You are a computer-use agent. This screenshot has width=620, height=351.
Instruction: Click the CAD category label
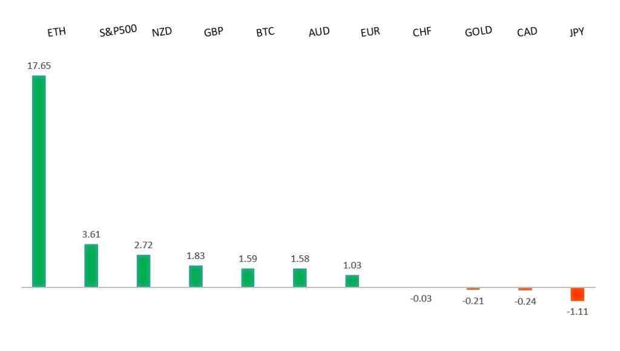coord(527,31)
